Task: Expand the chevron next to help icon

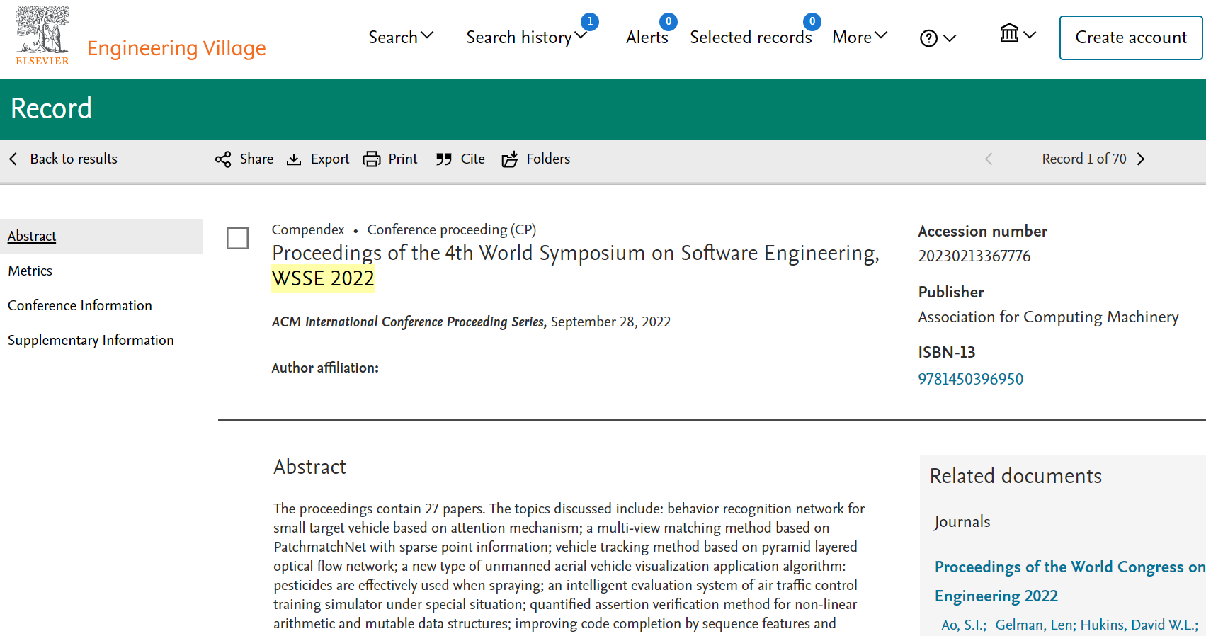Action: pyautogui.click(x=950, y=38)
